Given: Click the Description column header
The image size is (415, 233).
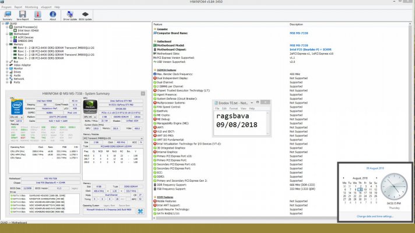Looking at the screenshot, I should point(296,24).
